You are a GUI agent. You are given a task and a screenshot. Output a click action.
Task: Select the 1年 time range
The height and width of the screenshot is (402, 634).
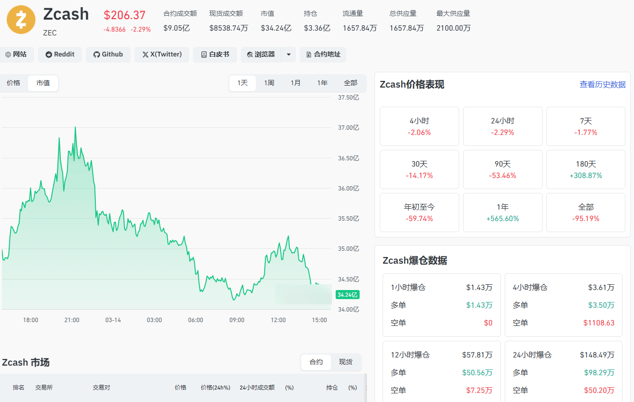(322, 83)
